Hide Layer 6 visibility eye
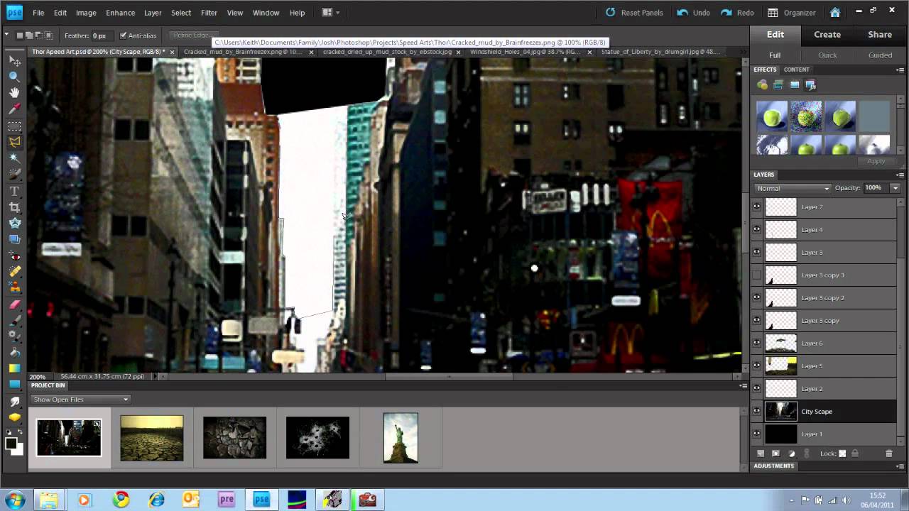Viewport: 909px width, 511px height. [x=756, y=343]
